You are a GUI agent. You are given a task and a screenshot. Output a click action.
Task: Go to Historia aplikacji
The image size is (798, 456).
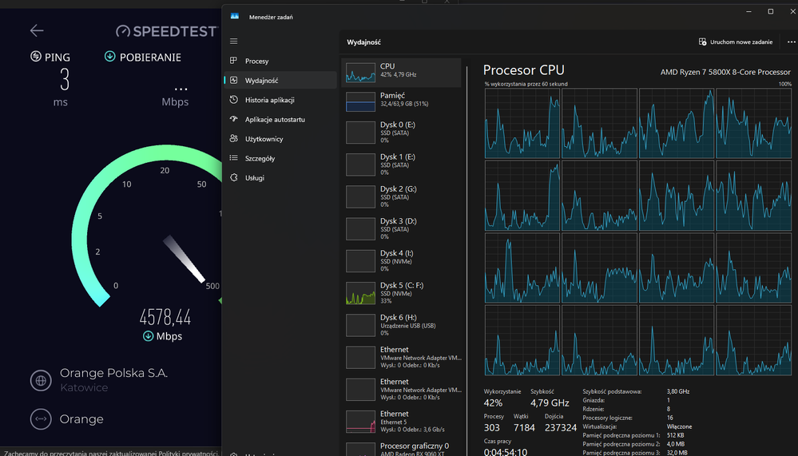pyautogui.click(x=280, y=100)
